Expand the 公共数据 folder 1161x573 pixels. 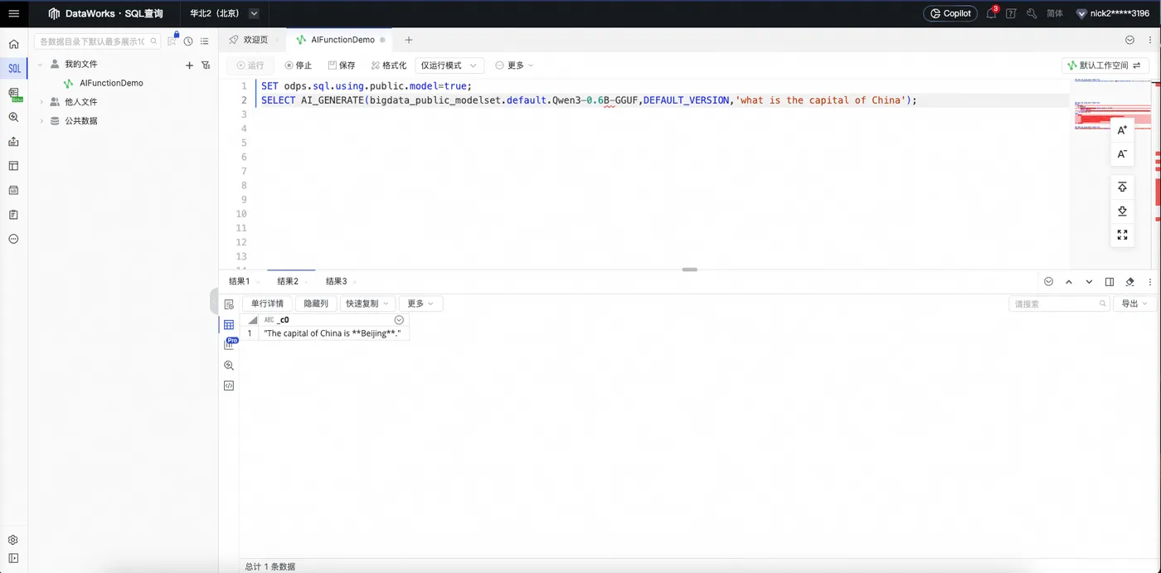[x=42, y=121]
